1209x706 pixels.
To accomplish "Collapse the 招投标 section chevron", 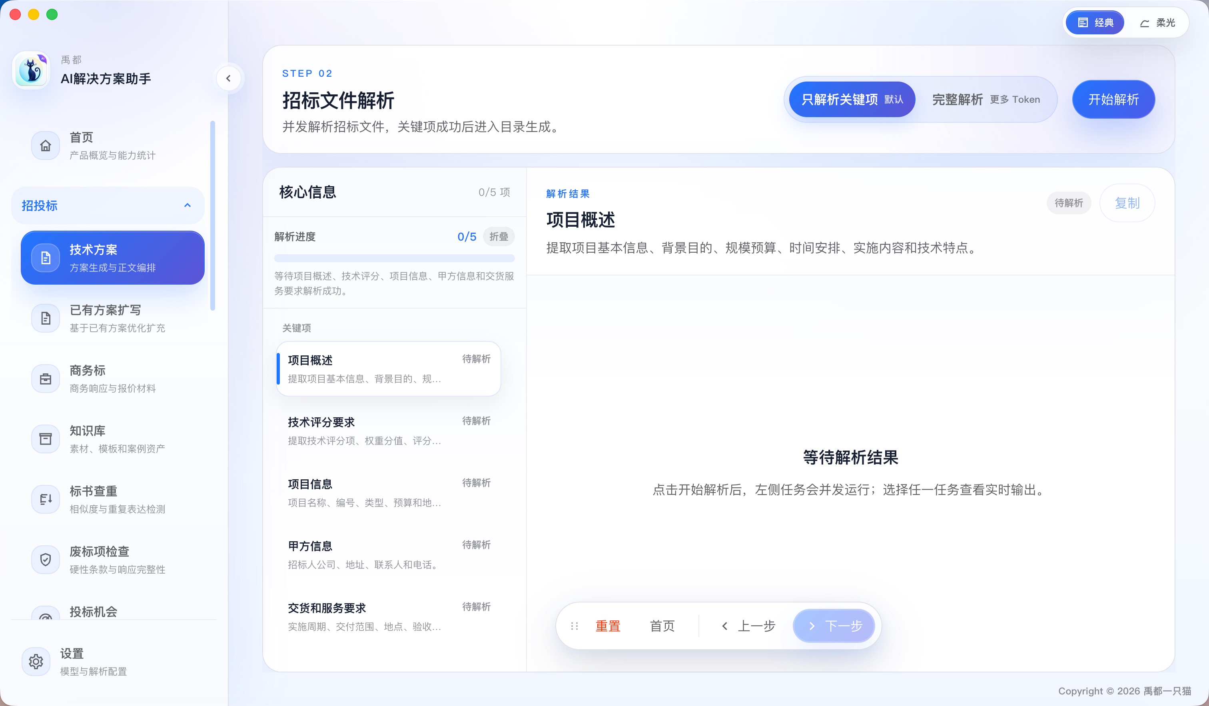I will tap(188, 205).
